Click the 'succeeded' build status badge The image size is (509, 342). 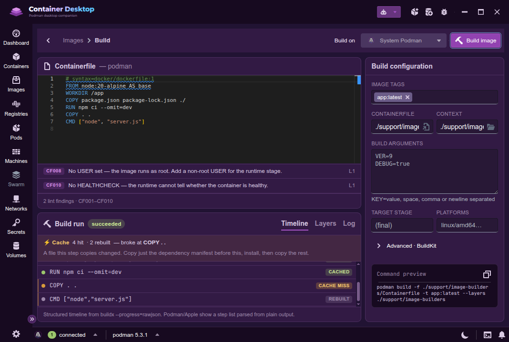click(x=106, y=224)
